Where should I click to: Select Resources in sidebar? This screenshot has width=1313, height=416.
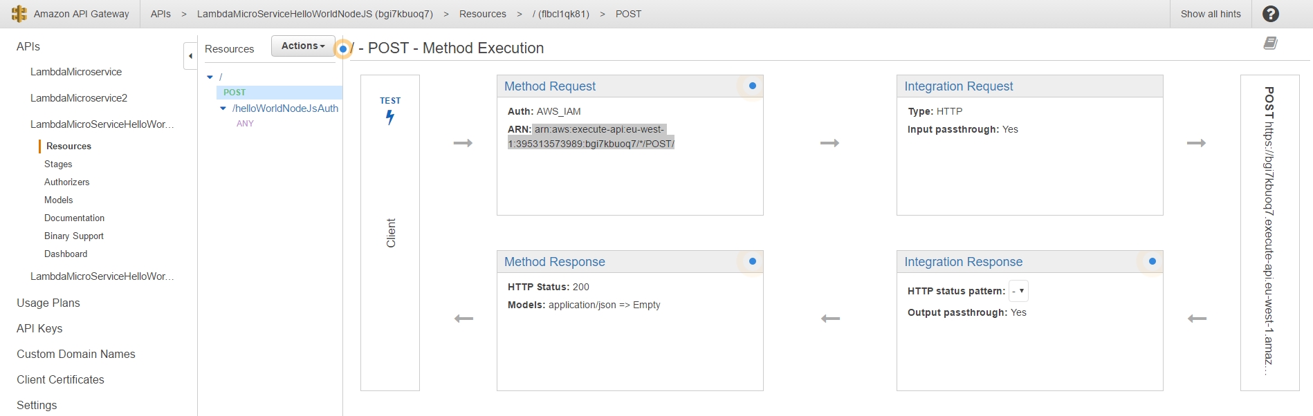68,146
